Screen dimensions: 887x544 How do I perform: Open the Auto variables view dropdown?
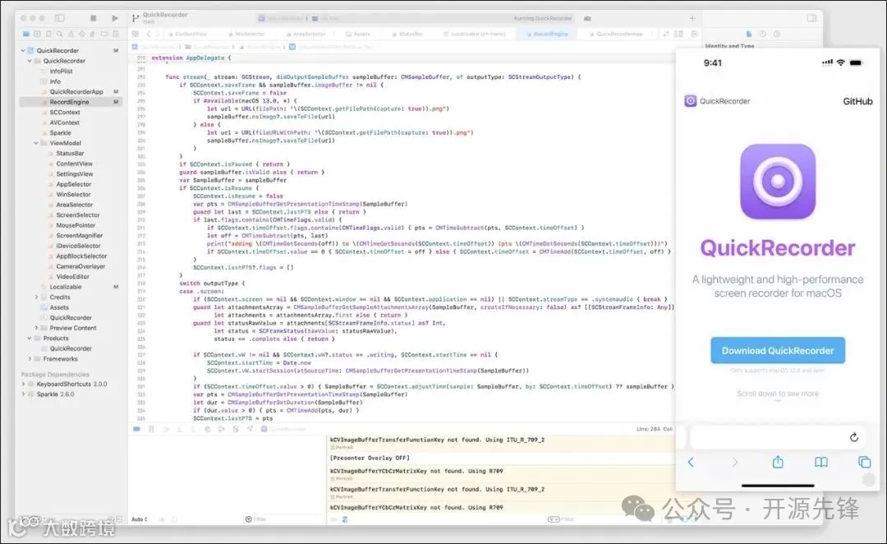[140, 519]
